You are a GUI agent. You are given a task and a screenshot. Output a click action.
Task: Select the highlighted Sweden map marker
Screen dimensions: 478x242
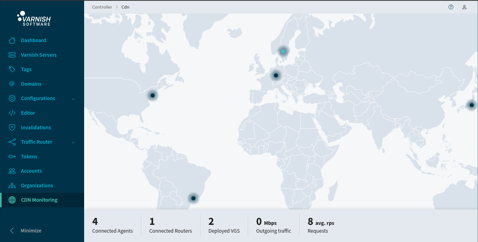point(283,51)
